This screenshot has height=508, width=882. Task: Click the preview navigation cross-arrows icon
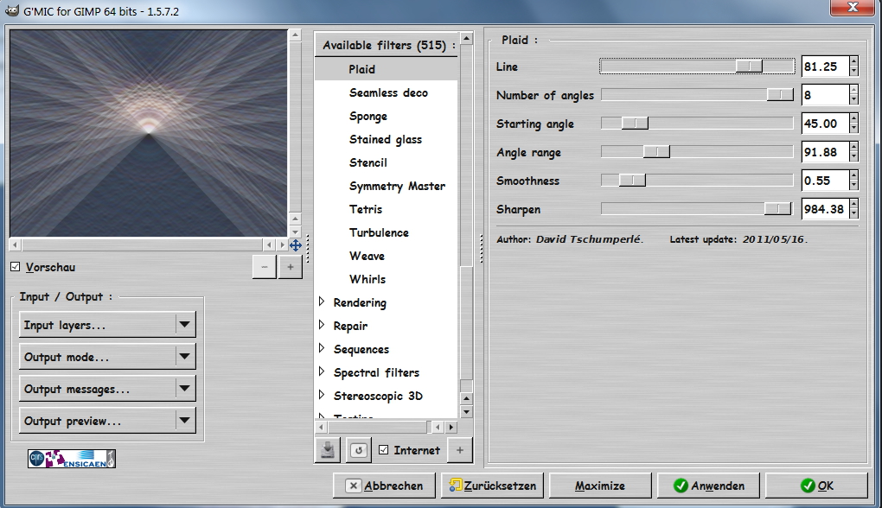tap(295, 245)
